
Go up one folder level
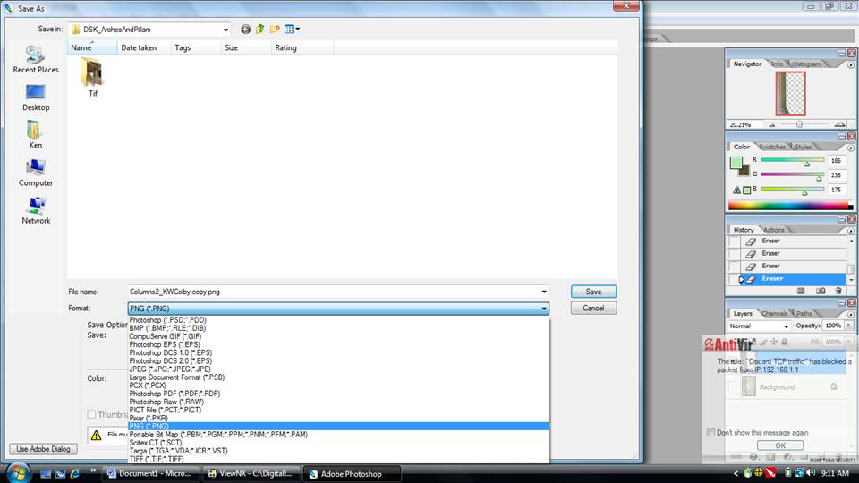coord(259,29)
